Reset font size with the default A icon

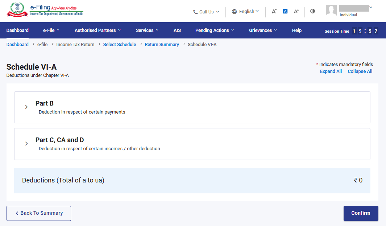(285, 11)
